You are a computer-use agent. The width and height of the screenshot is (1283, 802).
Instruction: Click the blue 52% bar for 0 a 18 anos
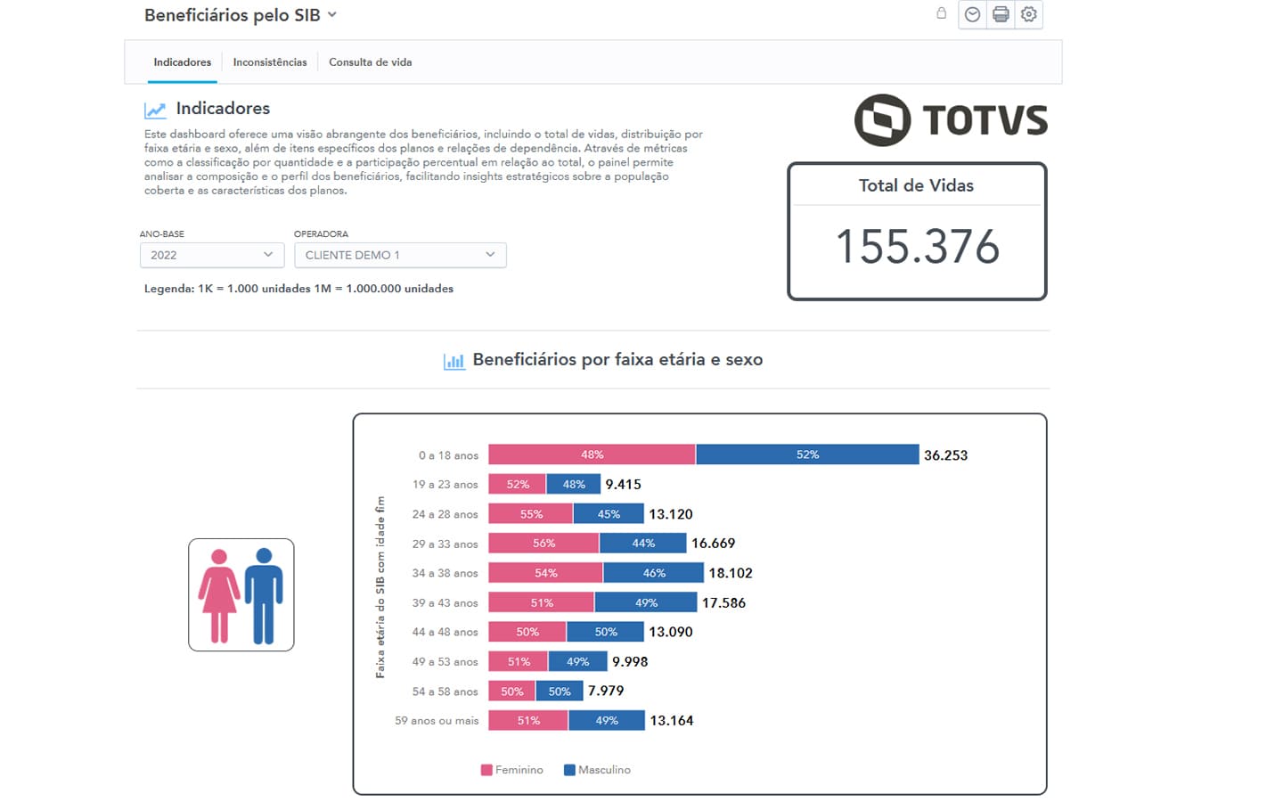807,454
